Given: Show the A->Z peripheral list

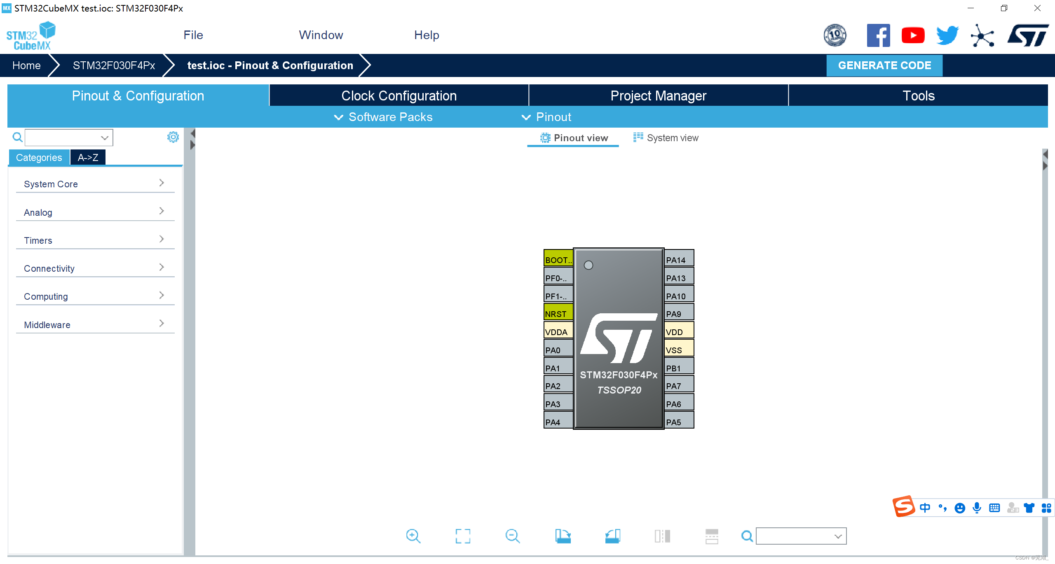Looking at the screenshot, I should tap(88, 157).
